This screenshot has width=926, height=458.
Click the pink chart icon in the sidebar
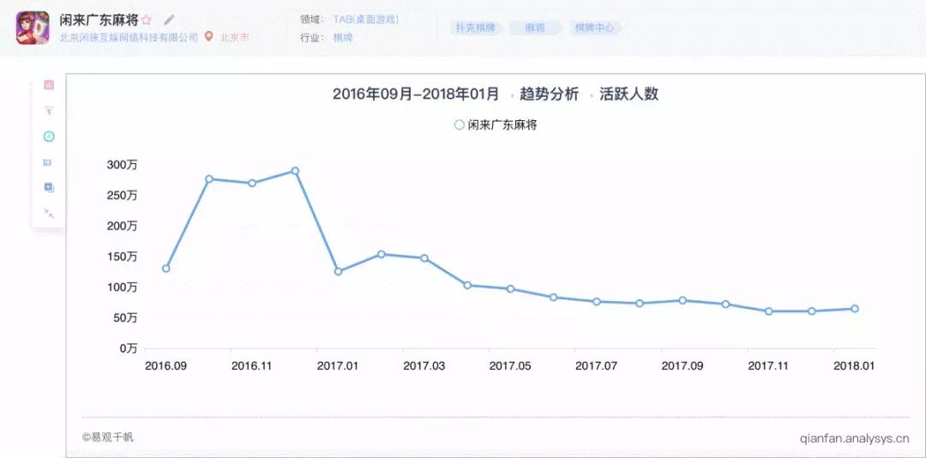[49, 85]
